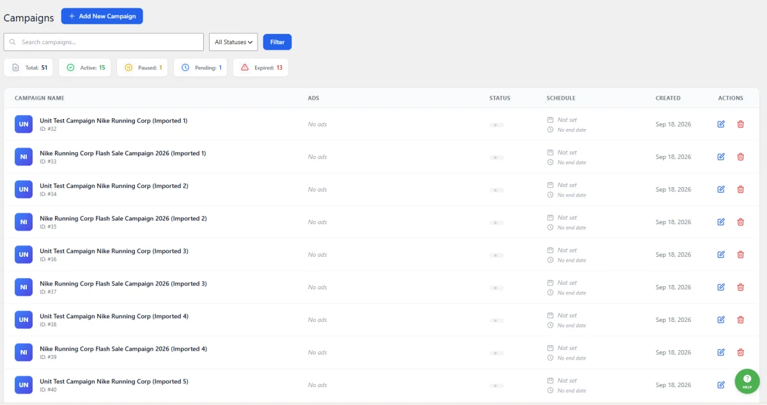Edit Unit Test Campaign (Imported 3) ID #36
767x405 pixels.
tap(721, 254)
